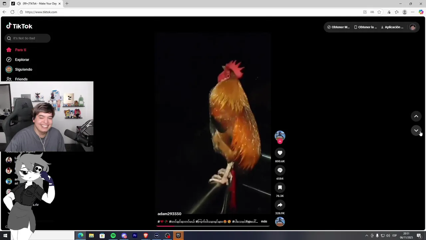
Task: Open Spotify from the taskbar
Action: pyautogui.click(x=113, y=236)
